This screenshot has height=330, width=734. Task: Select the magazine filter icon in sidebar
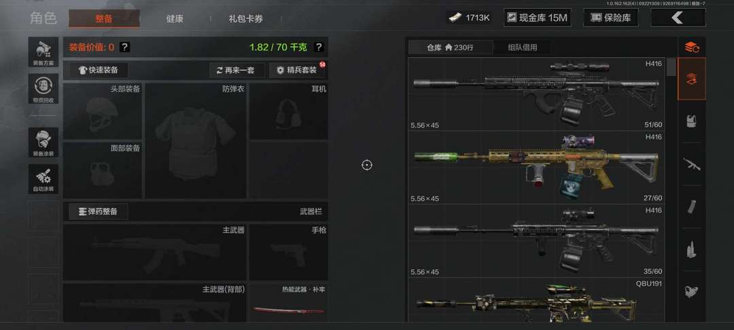coord(691,206)
